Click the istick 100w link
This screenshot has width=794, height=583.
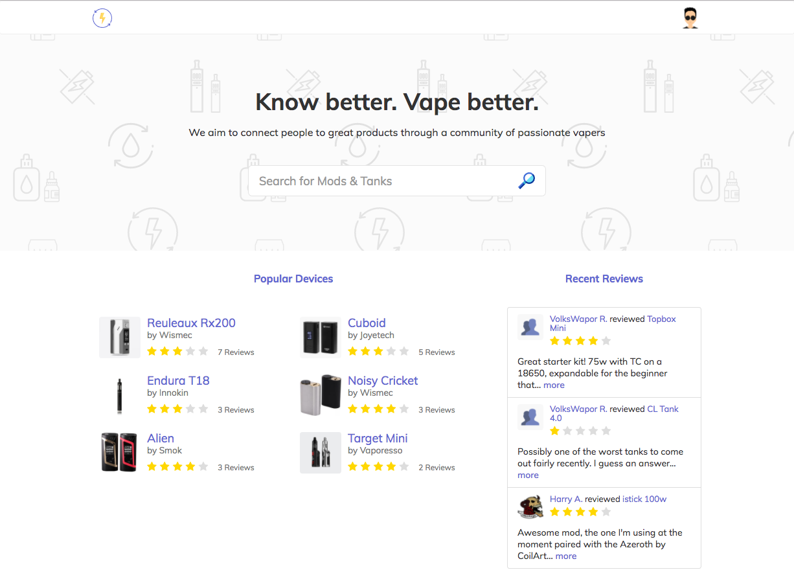(644, 499)
